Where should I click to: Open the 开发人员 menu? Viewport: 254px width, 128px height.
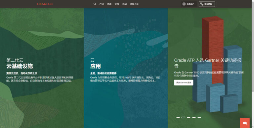coord(134,4)
